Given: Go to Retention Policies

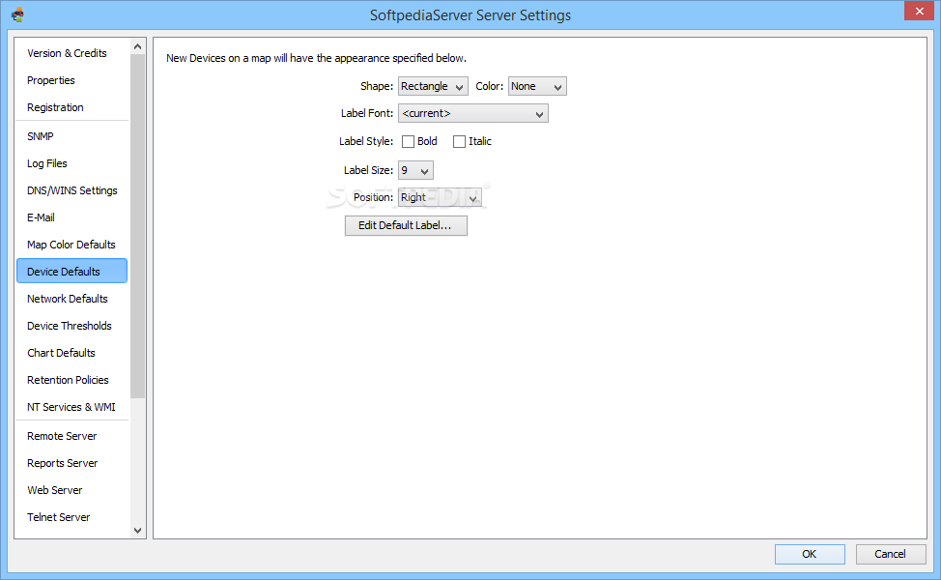Looking at the screenshot, I should tap(72, 380).
